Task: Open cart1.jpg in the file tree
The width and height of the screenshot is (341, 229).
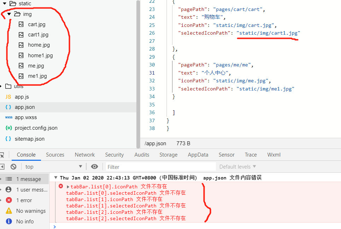Action: click(38, 35)
